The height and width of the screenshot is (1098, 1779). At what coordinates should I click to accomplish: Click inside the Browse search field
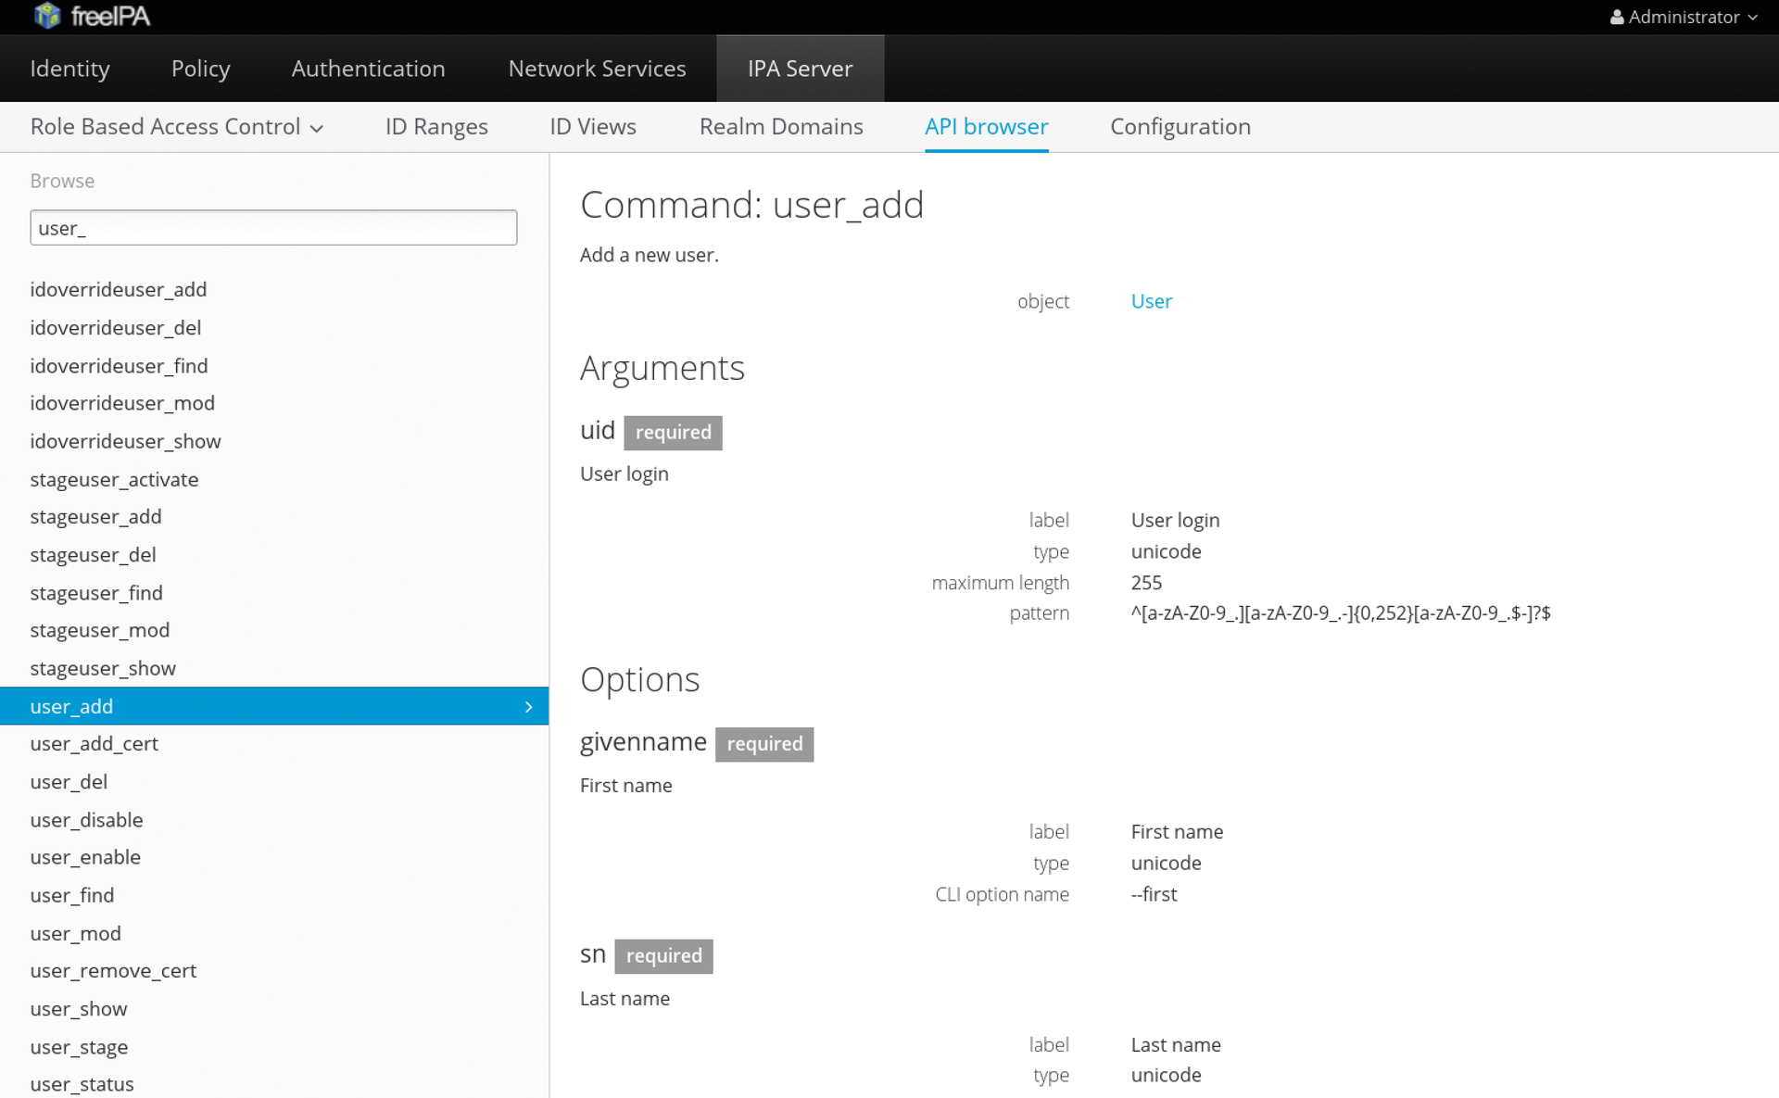[x=272, y=227]
